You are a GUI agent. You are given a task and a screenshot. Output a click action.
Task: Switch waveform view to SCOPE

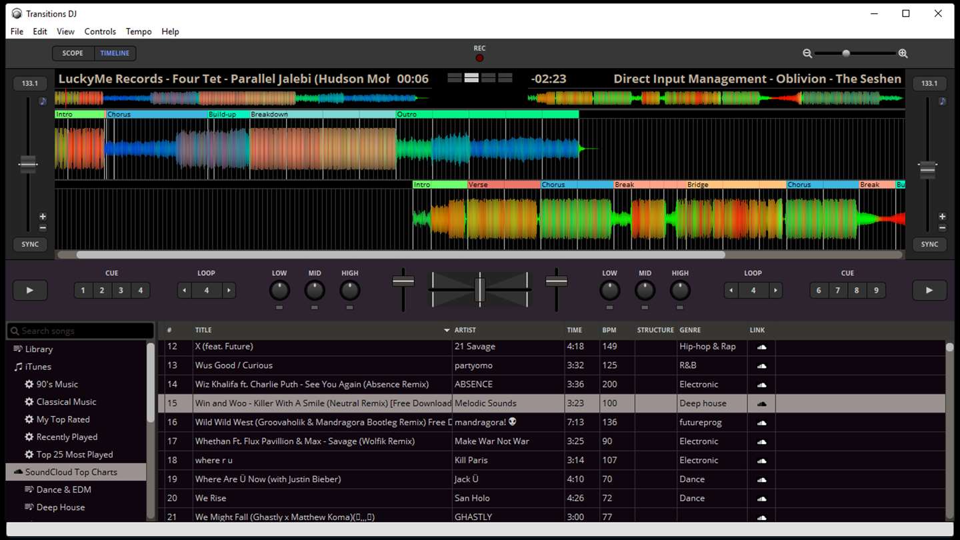tap(73, 53)
